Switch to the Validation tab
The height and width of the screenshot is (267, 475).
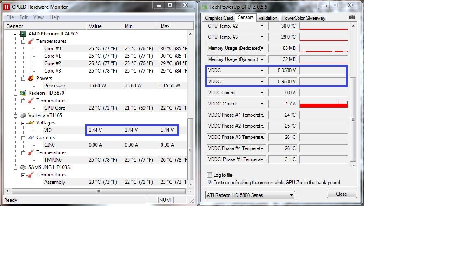[x=268, y=18]
